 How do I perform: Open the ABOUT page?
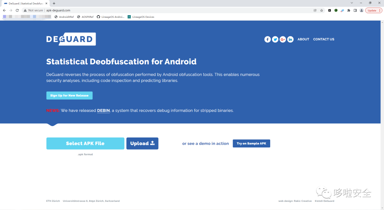[303, 39]
